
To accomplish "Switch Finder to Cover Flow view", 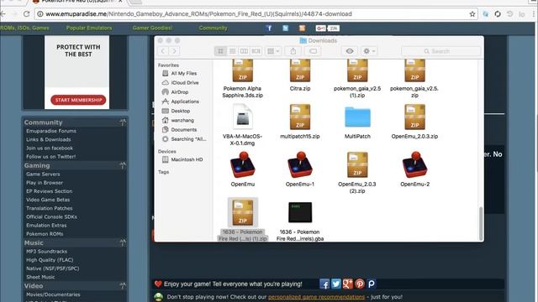I will tap(256, 51).
